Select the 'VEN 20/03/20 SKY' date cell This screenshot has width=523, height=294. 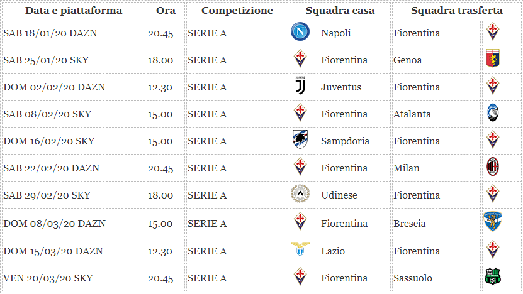point(48,278)
